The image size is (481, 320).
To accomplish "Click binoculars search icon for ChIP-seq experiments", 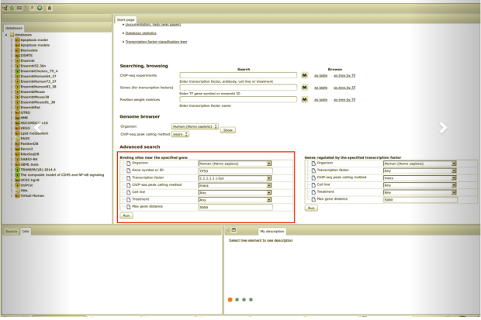I will [x=306, y=75].
